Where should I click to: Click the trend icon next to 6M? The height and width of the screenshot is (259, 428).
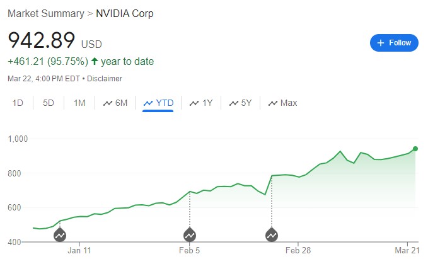[108, 103]
